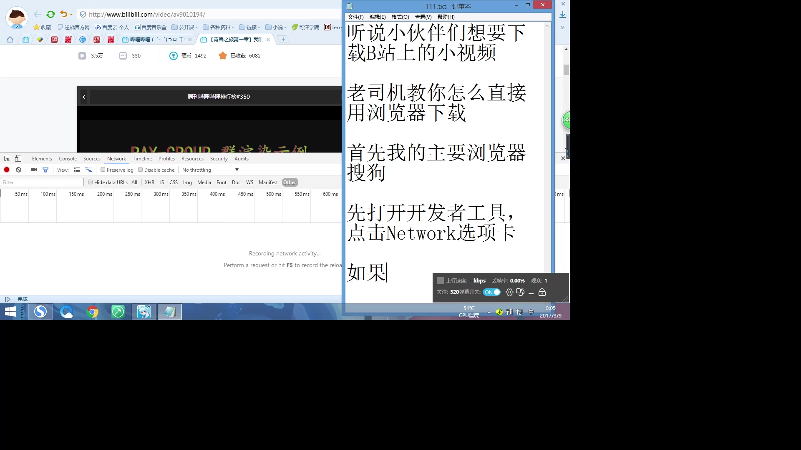This screenshot has height=450, width=801.
Task: Toggle the network request filter bar
Action: click(x=46, y=170)
